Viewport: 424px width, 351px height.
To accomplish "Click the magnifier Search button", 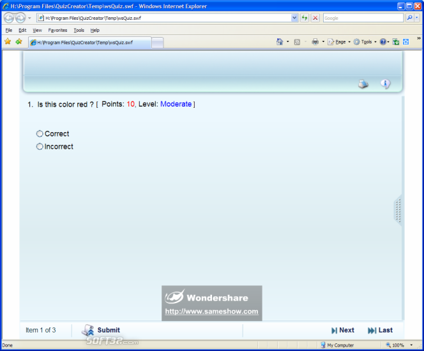I will [x=410, y=18].
